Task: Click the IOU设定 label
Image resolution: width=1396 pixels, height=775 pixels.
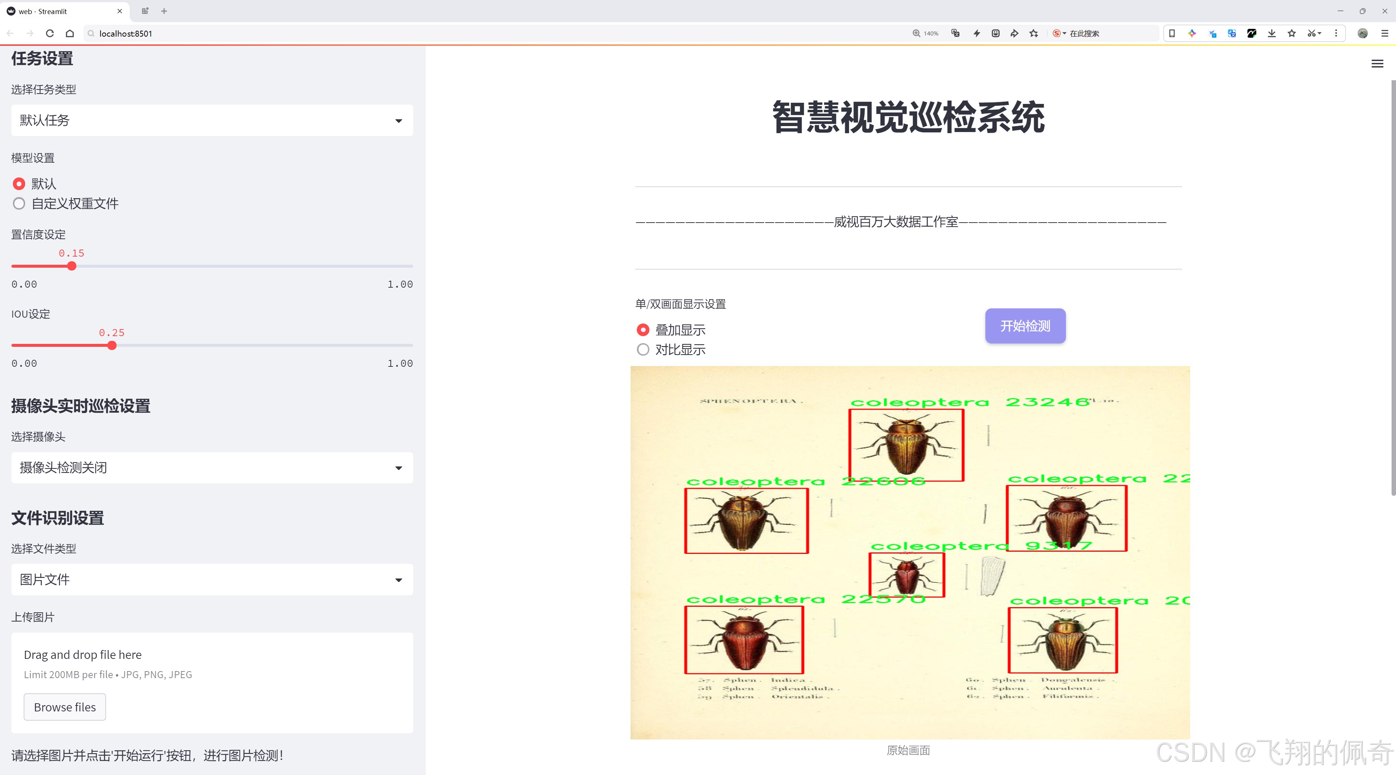Action: pos(31,314)
